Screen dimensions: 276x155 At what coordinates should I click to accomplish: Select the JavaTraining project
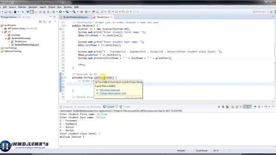(10, 48)
